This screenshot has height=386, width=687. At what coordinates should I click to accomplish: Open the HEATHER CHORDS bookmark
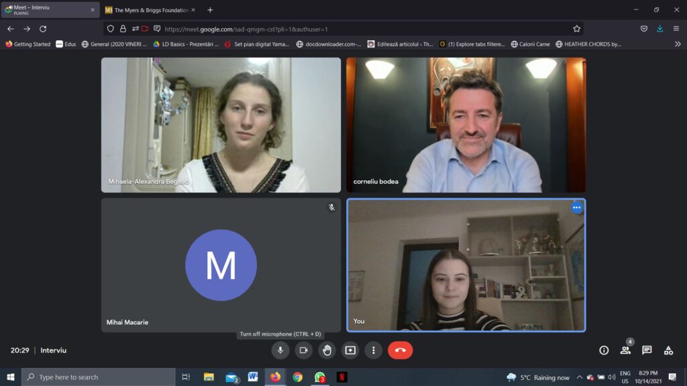(588, 44)
